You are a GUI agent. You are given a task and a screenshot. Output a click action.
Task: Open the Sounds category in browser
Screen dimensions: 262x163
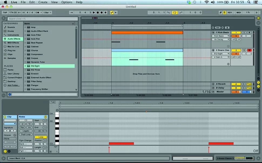[11, 27]
